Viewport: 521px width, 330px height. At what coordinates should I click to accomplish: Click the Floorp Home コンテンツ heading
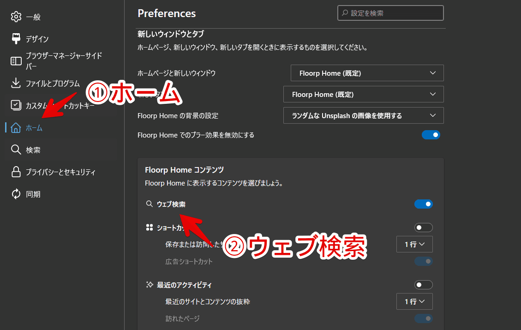[185, 170]
